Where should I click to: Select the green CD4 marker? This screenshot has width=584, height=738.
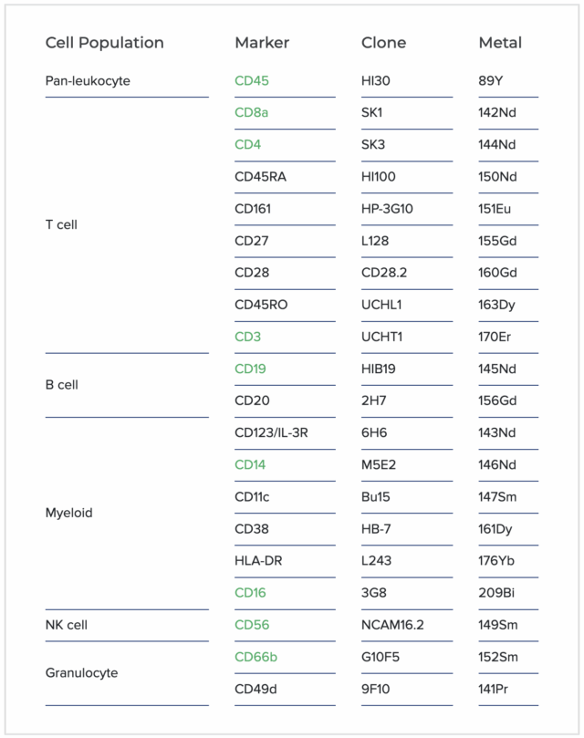click(247, 145)
